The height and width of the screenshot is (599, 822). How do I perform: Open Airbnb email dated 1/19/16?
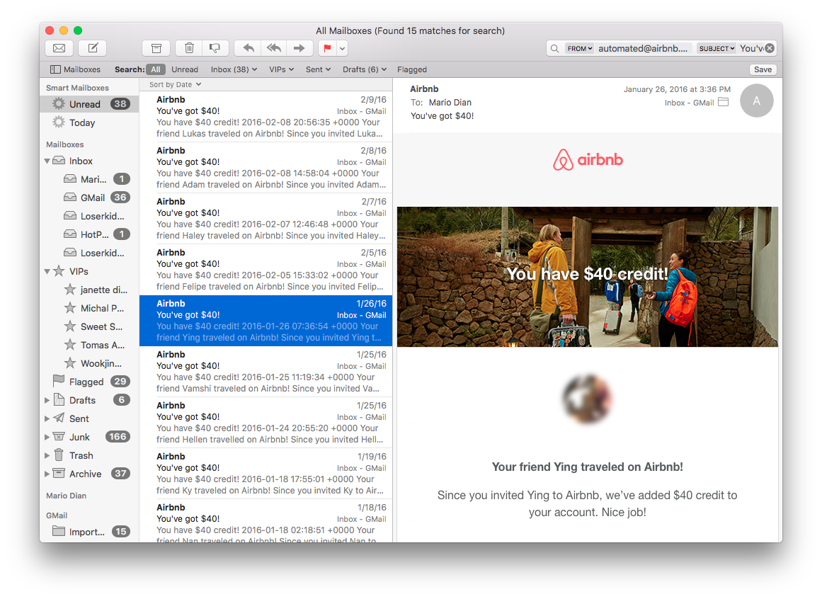click(266, 473)
